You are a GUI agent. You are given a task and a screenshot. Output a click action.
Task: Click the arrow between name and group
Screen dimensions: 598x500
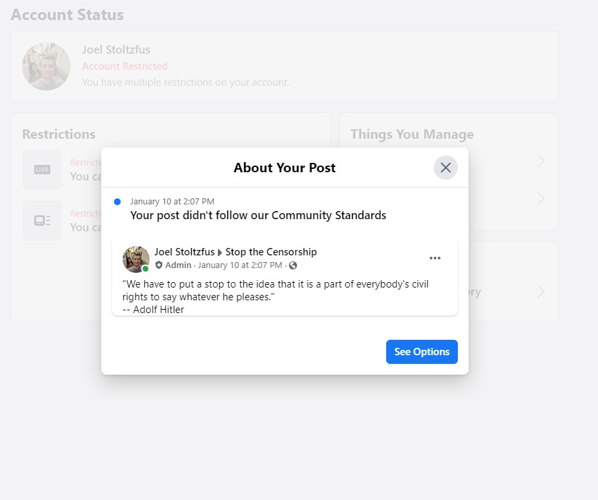pos(220,253)
